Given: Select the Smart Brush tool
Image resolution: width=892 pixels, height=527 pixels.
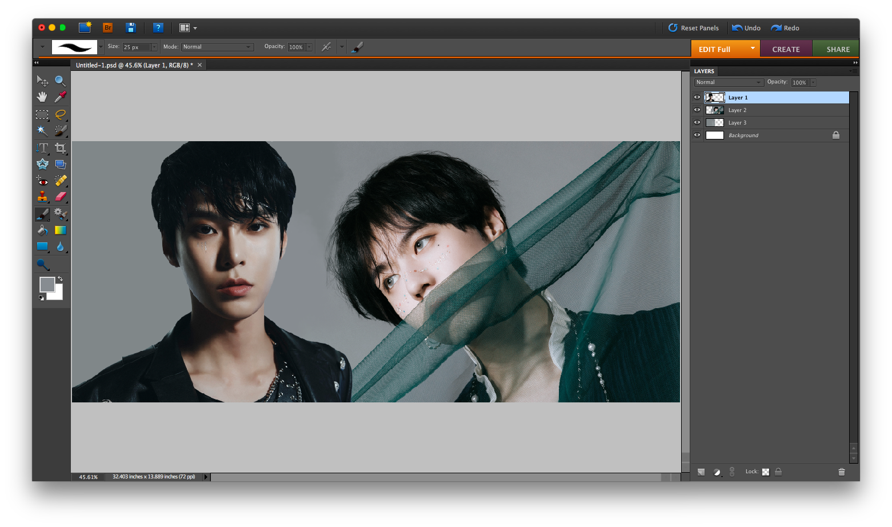Looking at the screenshot, I should 60,214.
